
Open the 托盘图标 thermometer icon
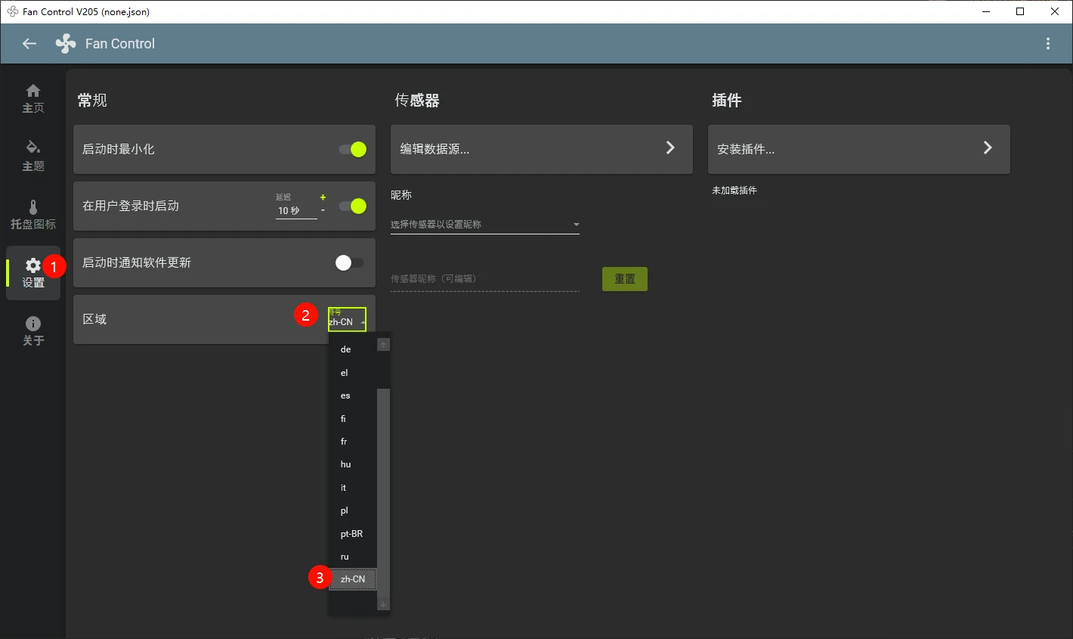pos(33,206)
